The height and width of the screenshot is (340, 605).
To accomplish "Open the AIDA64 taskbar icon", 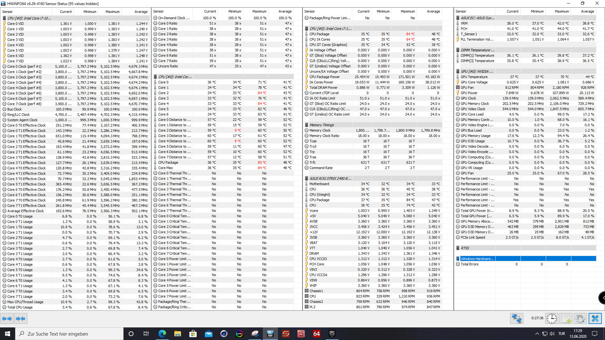I will (317, 334).
